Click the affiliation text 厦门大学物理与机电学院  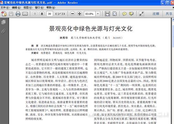point(85,38)
